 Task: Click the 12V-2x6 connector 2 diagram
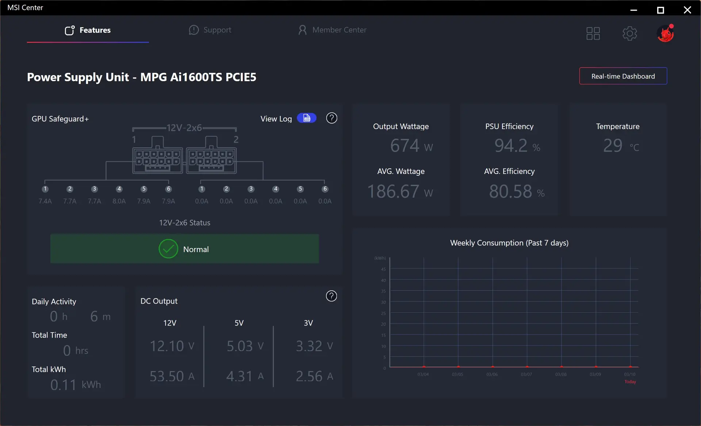point(211,155)
